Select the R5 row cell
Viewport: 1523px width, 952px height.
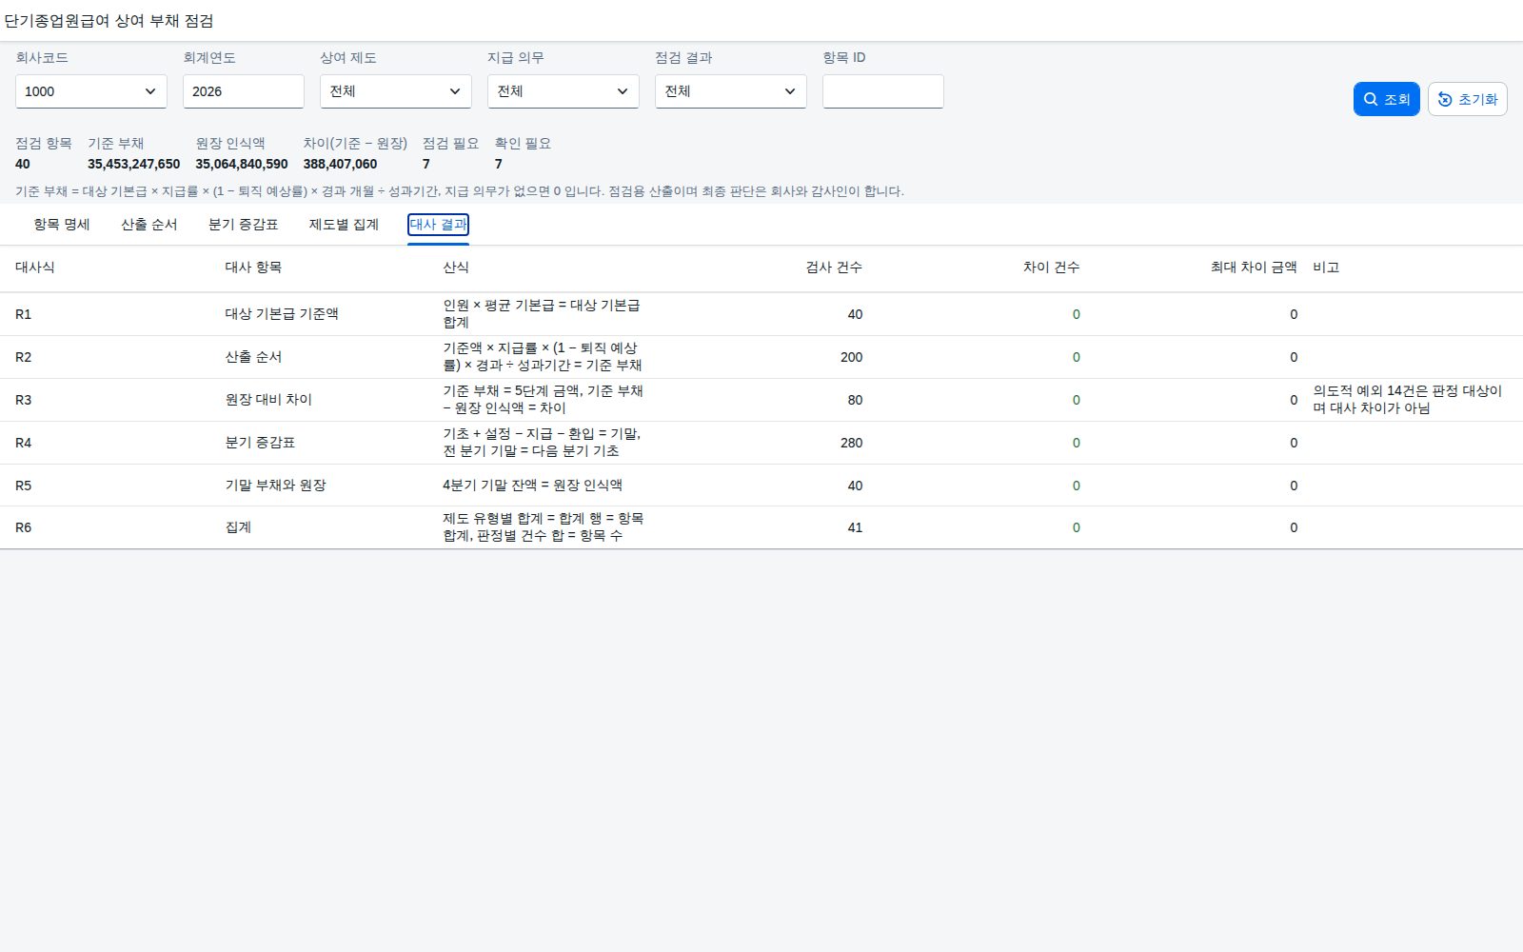click(x=24, y=486)
